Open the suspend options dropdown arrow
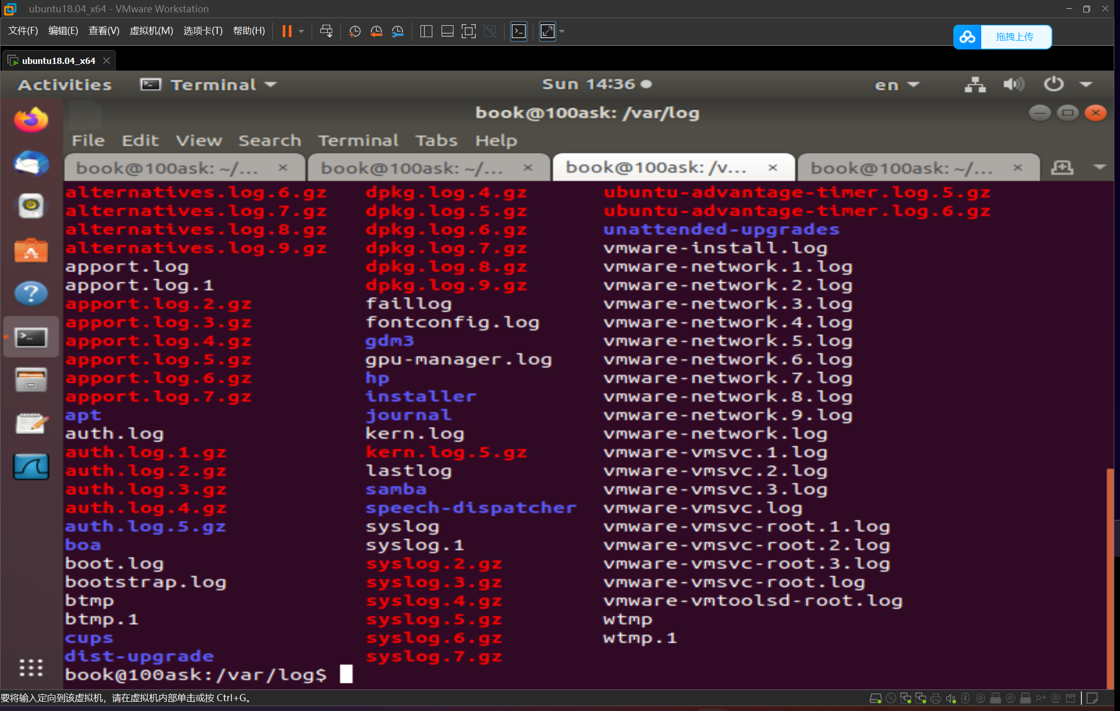Viewport: 1120px width, 711px height. 301,31
